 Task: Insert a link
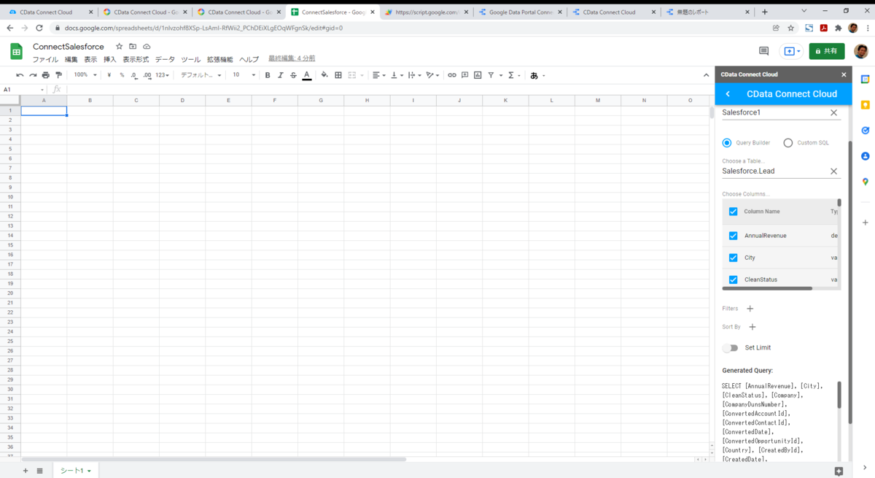[x=452, y=75]
